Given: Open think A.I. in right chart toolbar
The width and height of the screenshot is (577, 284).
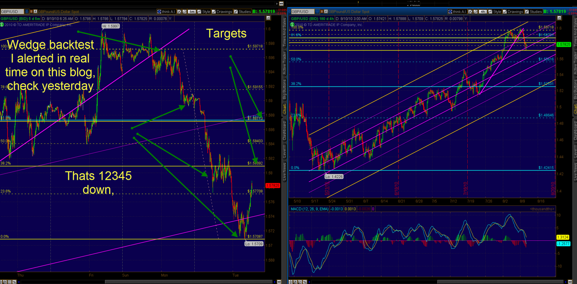Looking at the screenshot, I should (x=457, y=12).
